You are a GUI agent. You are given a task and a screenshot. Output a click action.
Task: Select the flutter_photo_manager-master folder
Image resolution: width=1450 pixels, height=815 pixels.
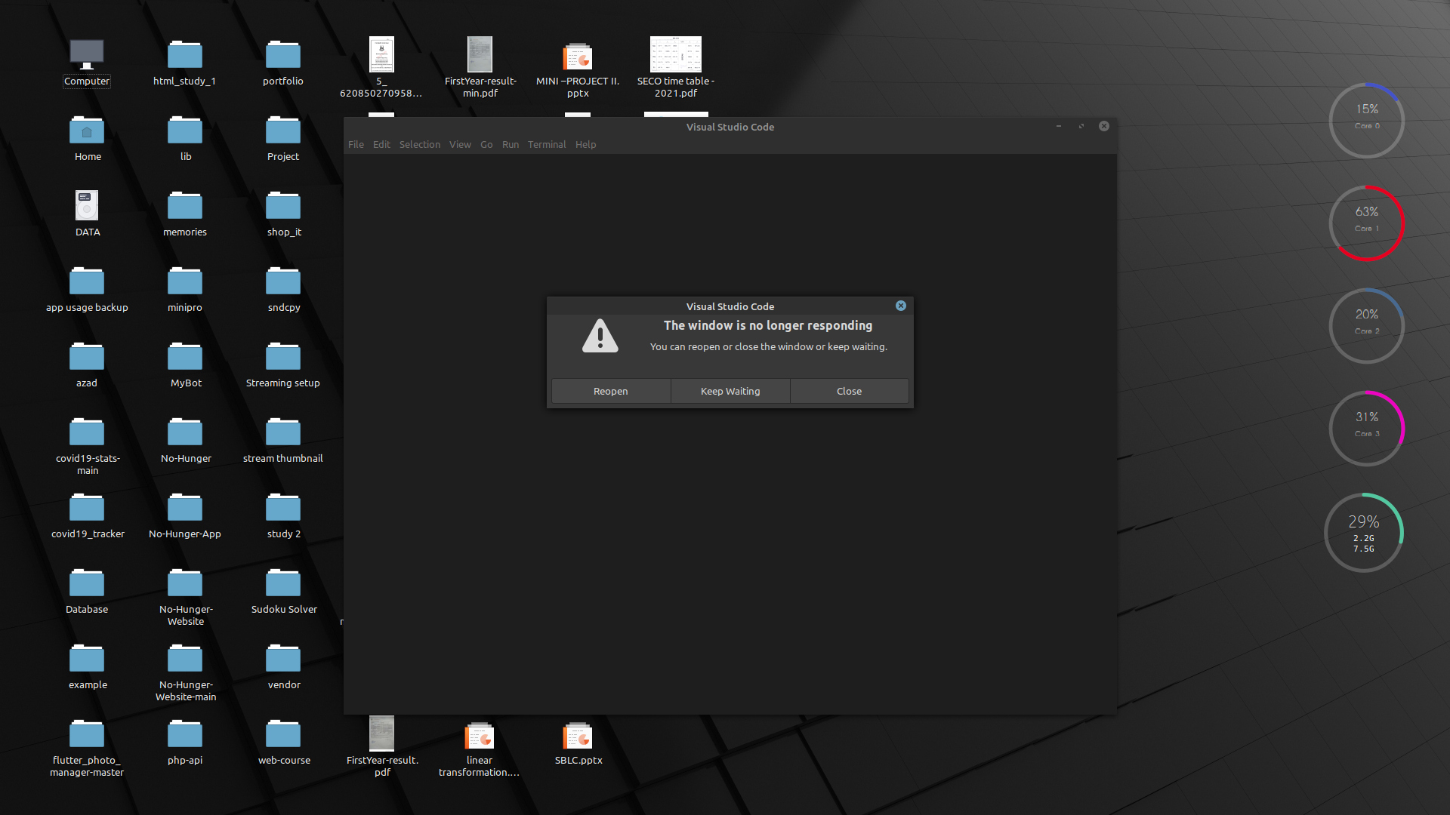[87, 748]
